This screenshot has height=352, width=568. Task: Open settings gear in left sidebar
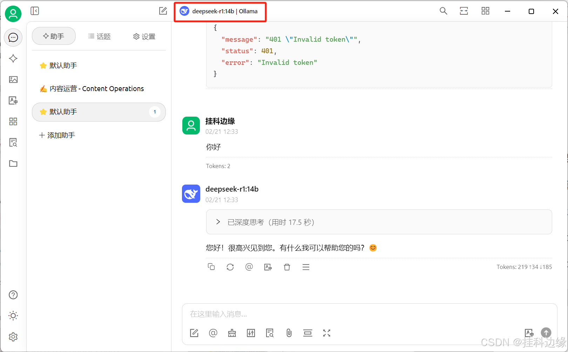(13, 337)
